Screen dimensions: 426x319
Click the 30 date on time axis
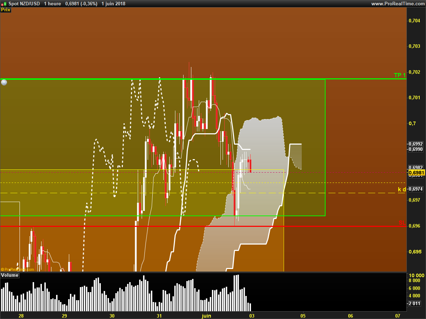tap(112, 315)
